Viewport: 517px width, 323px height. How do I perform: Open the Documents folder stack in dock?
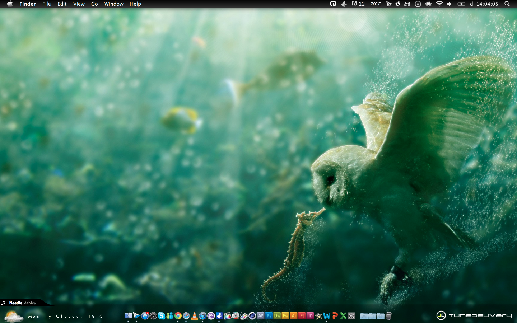[372, 316]
